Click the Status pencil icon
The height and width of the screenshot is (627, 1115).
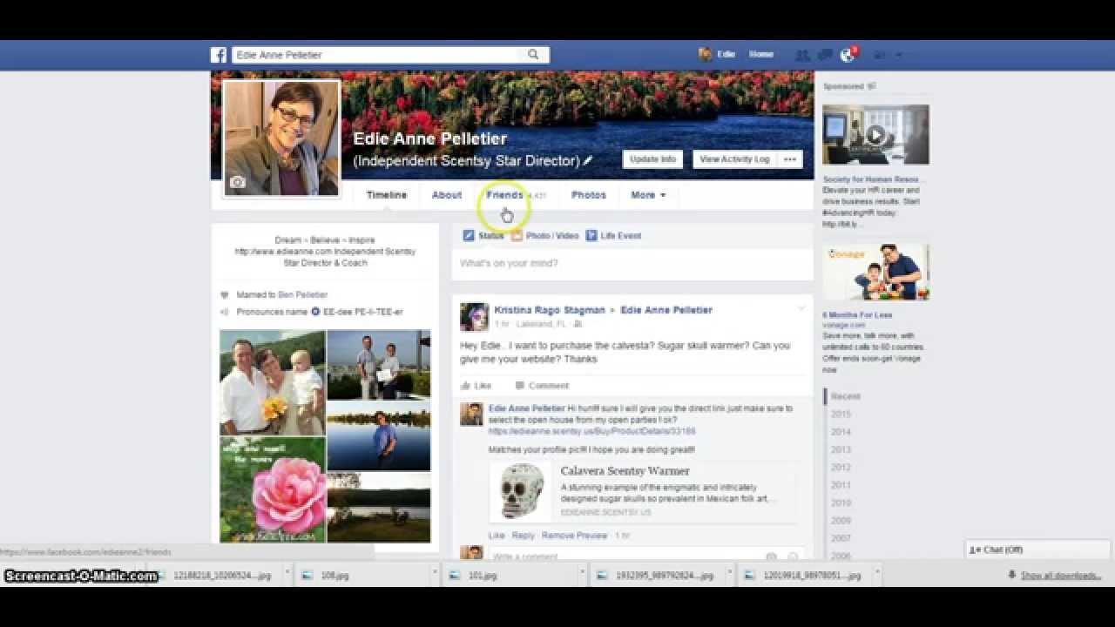[468, 236]
